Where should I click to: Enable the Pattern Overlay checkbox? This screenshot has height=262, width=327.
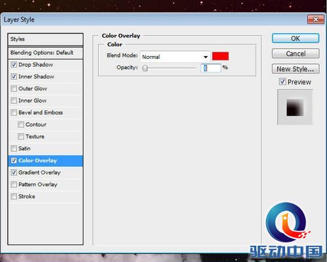point(14,184)
